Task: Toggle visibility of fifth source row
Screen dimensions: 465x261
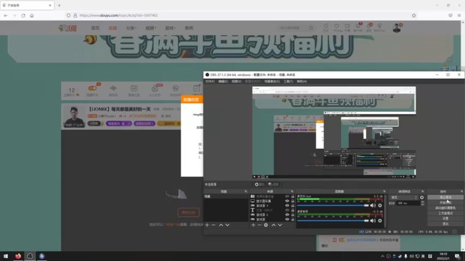Action: click(287, 215)
